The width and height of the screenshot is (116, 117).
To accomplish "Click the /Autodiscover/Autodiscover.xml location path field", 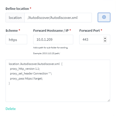I will (58, 18).
